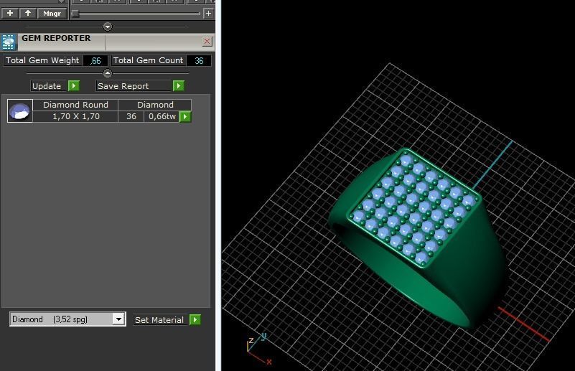The image size is (575, 371).
Task: Click the Save Report button
Action: pyautogui.click(x=134, y=86)
